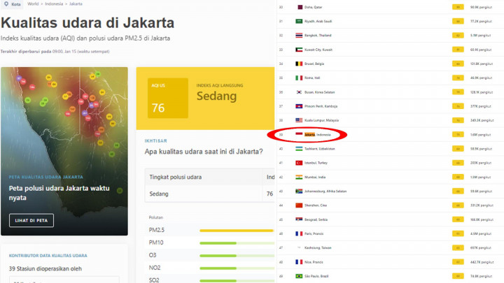Click the follower count in Bangkok's row
Screen dimensions: 504x283
pyautogui.click(x=480, y=36)
